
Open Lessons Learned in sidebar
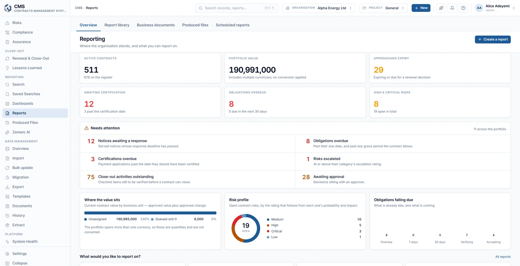[x=35, y=68]
